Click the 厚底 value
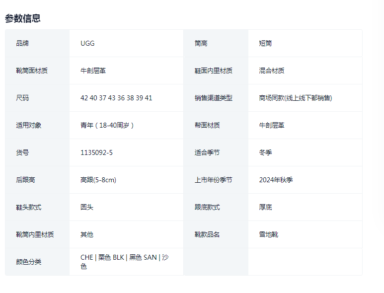Image resolution: width=384 pixels, height=293 pixels. pyautogui.click(x=265, y=207)
